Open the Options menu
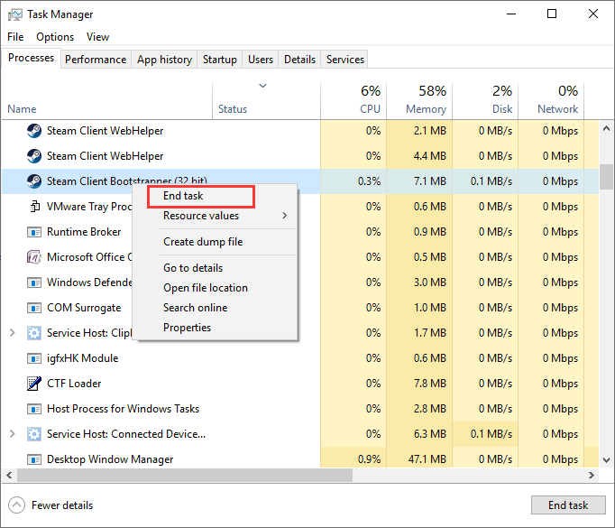615x528 pixels. point(55,37)
